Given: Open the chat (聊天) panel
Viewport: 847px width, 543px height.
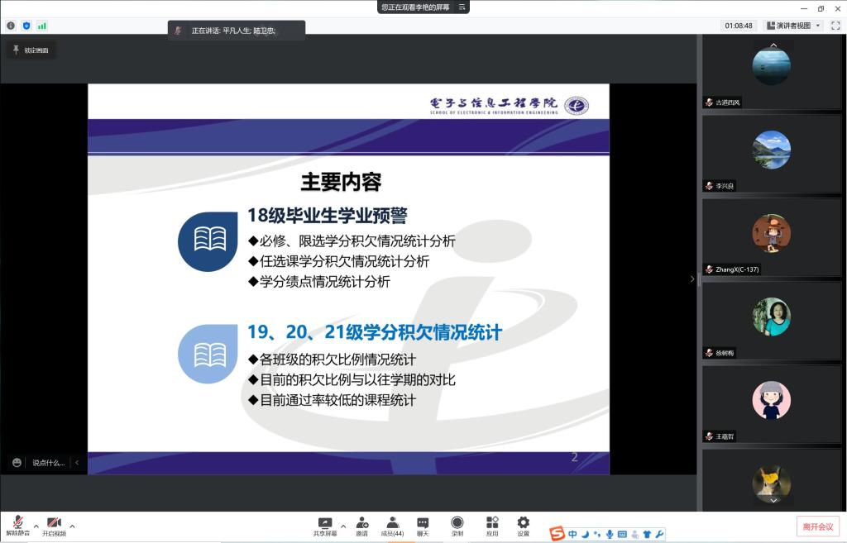Looking at the screenshot, I should click(423, 526).
